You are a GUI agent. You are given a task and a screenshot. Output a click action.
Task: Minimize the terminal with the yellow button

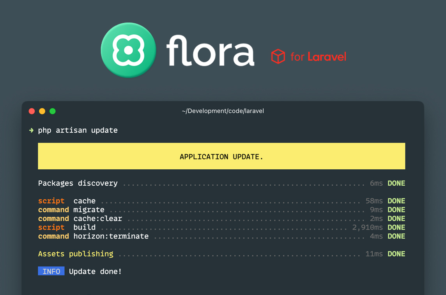(x=42, y=111)
